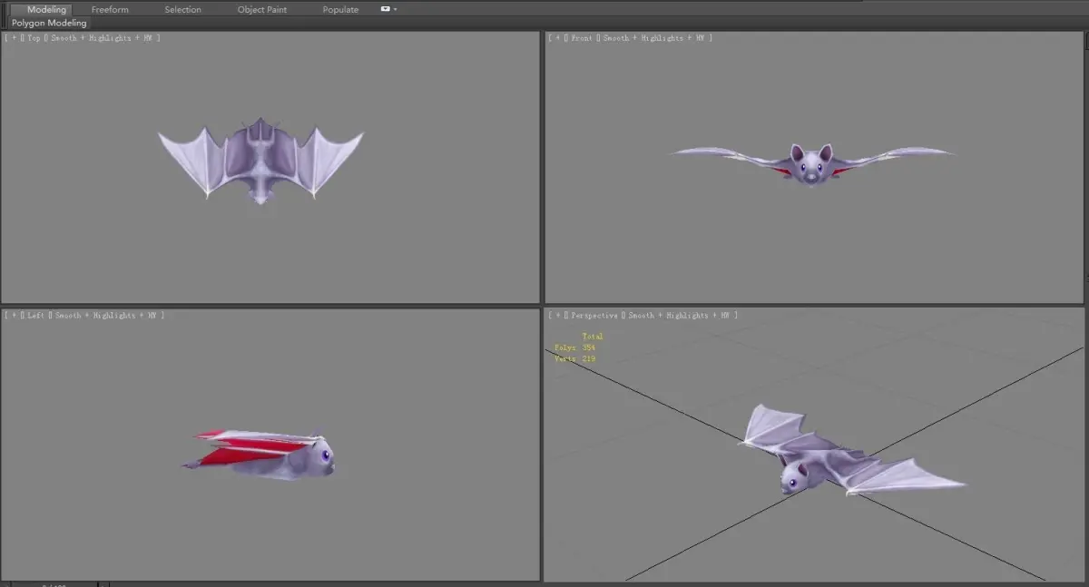Click the "Verts: 219" statistic text

click(x=574, y=359)
